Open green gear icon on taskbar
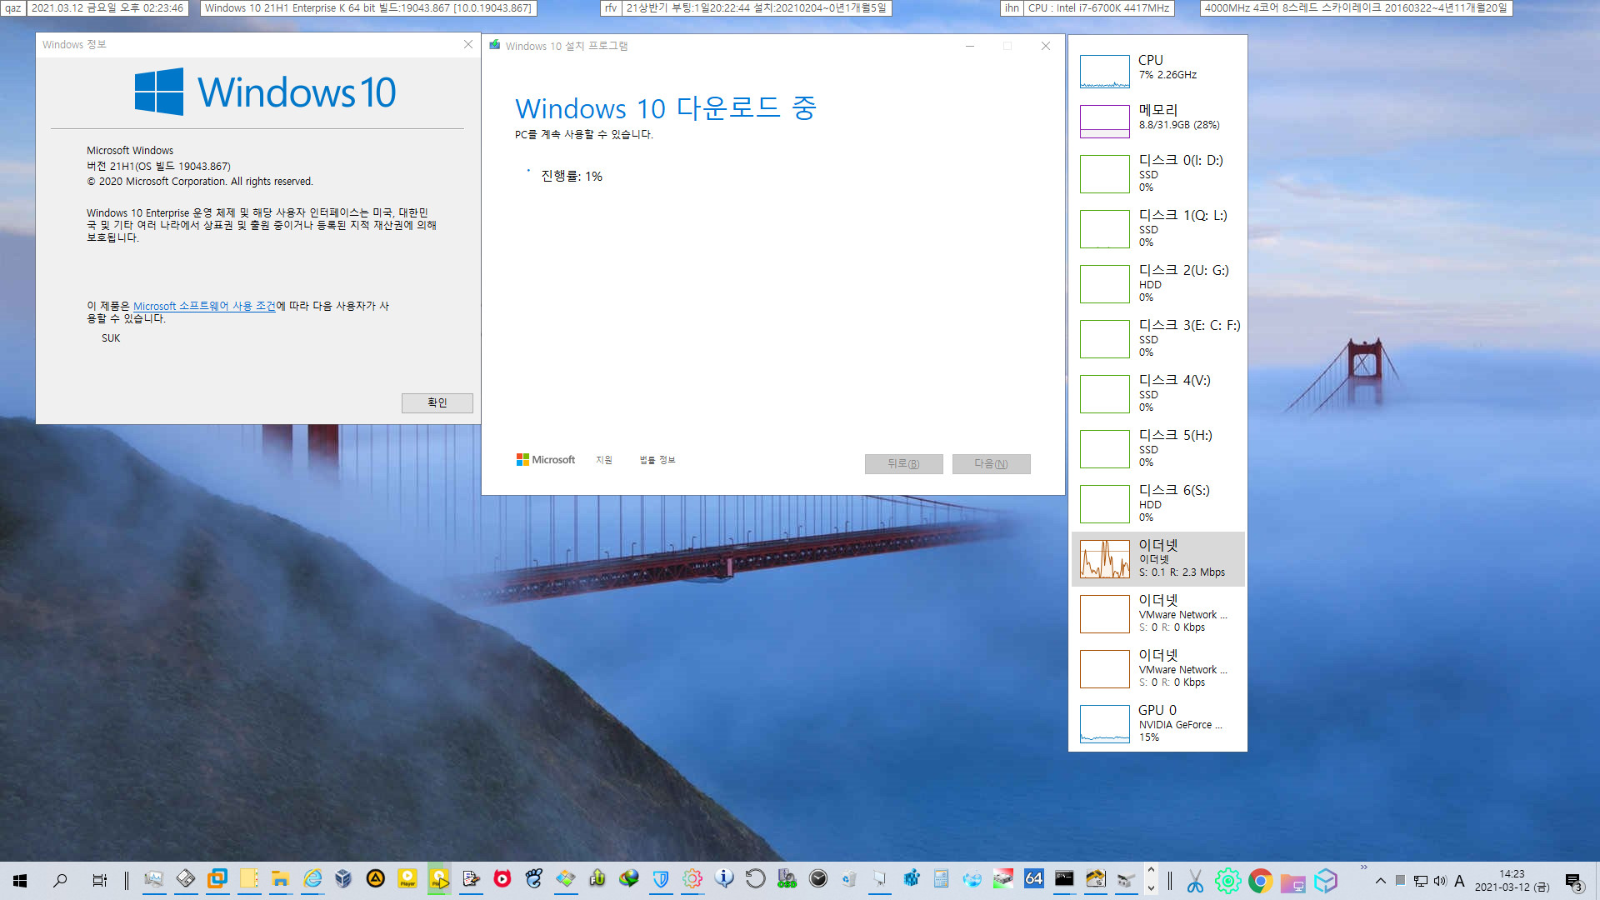Image resolution: width=1600 pixels, height=900 pixels. [x=1227, y=880]
